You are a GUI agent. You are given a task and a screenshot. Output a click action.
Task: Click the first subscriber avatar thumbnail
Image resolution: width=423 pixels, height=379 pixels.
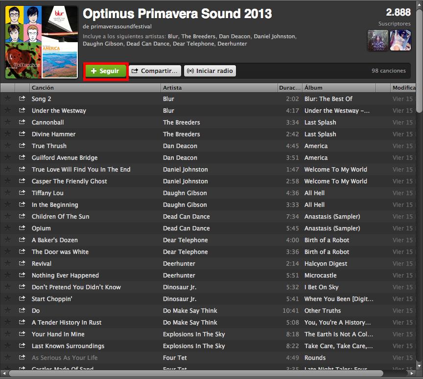(x=377, y=40)
